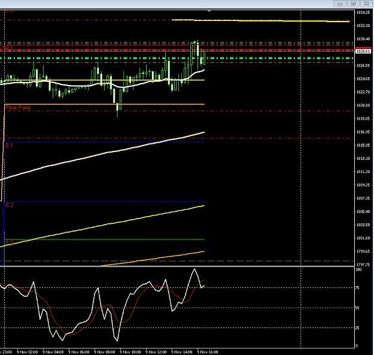The image size is (374, 355).
Task: Click the oscillator 25 level label
Action: point(357,328)
